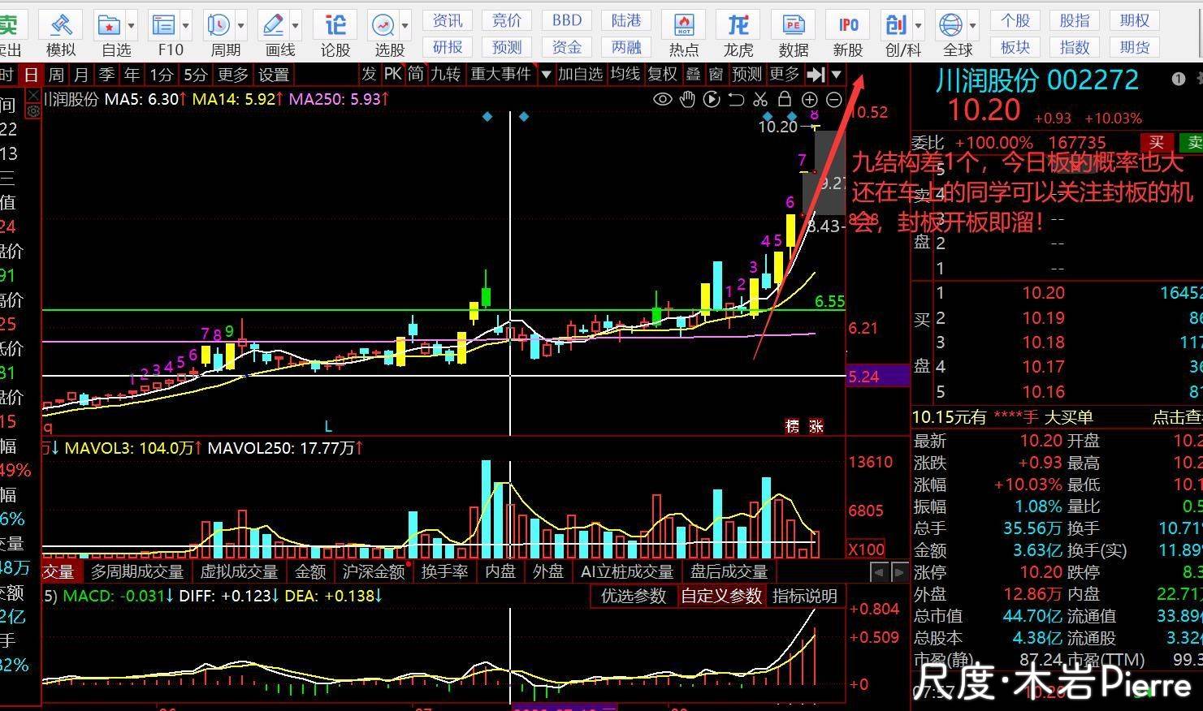Image resolution: width=1203 pixels, height=711 pixels.
Task: Select the 周 weekly period tab
Action: click(56, 75)
